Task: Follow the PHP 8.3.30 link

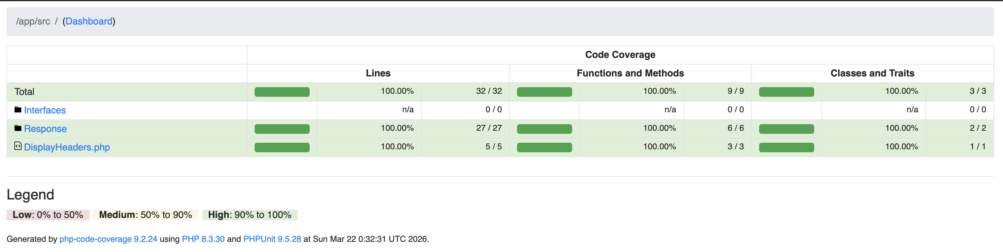Action: click(x=203, y=239)
